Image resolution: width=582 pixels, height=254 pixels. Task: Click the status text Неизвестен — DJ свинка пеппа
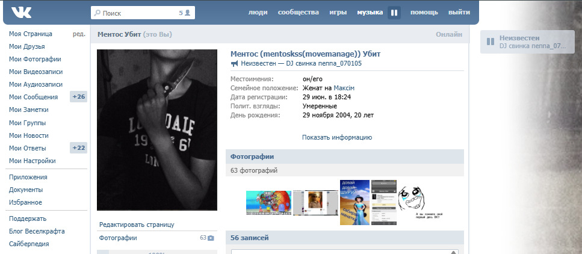[x=301, y=64]
